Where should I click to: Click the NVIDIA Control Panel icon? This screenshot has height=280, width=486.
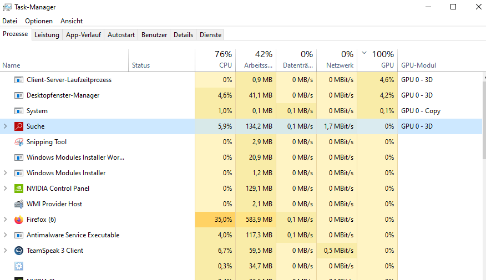coord(19,189)
